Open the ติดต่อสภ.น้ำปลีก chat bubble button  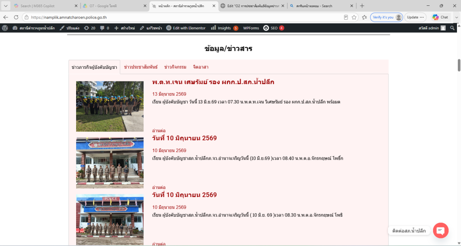(x=440, y=231)
